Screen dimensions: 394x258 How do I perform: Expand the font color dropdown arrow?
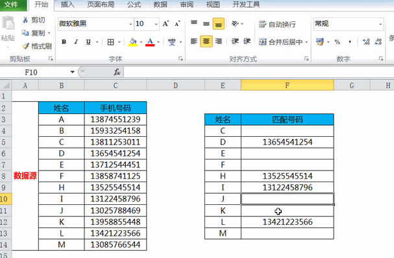(158, 42)
